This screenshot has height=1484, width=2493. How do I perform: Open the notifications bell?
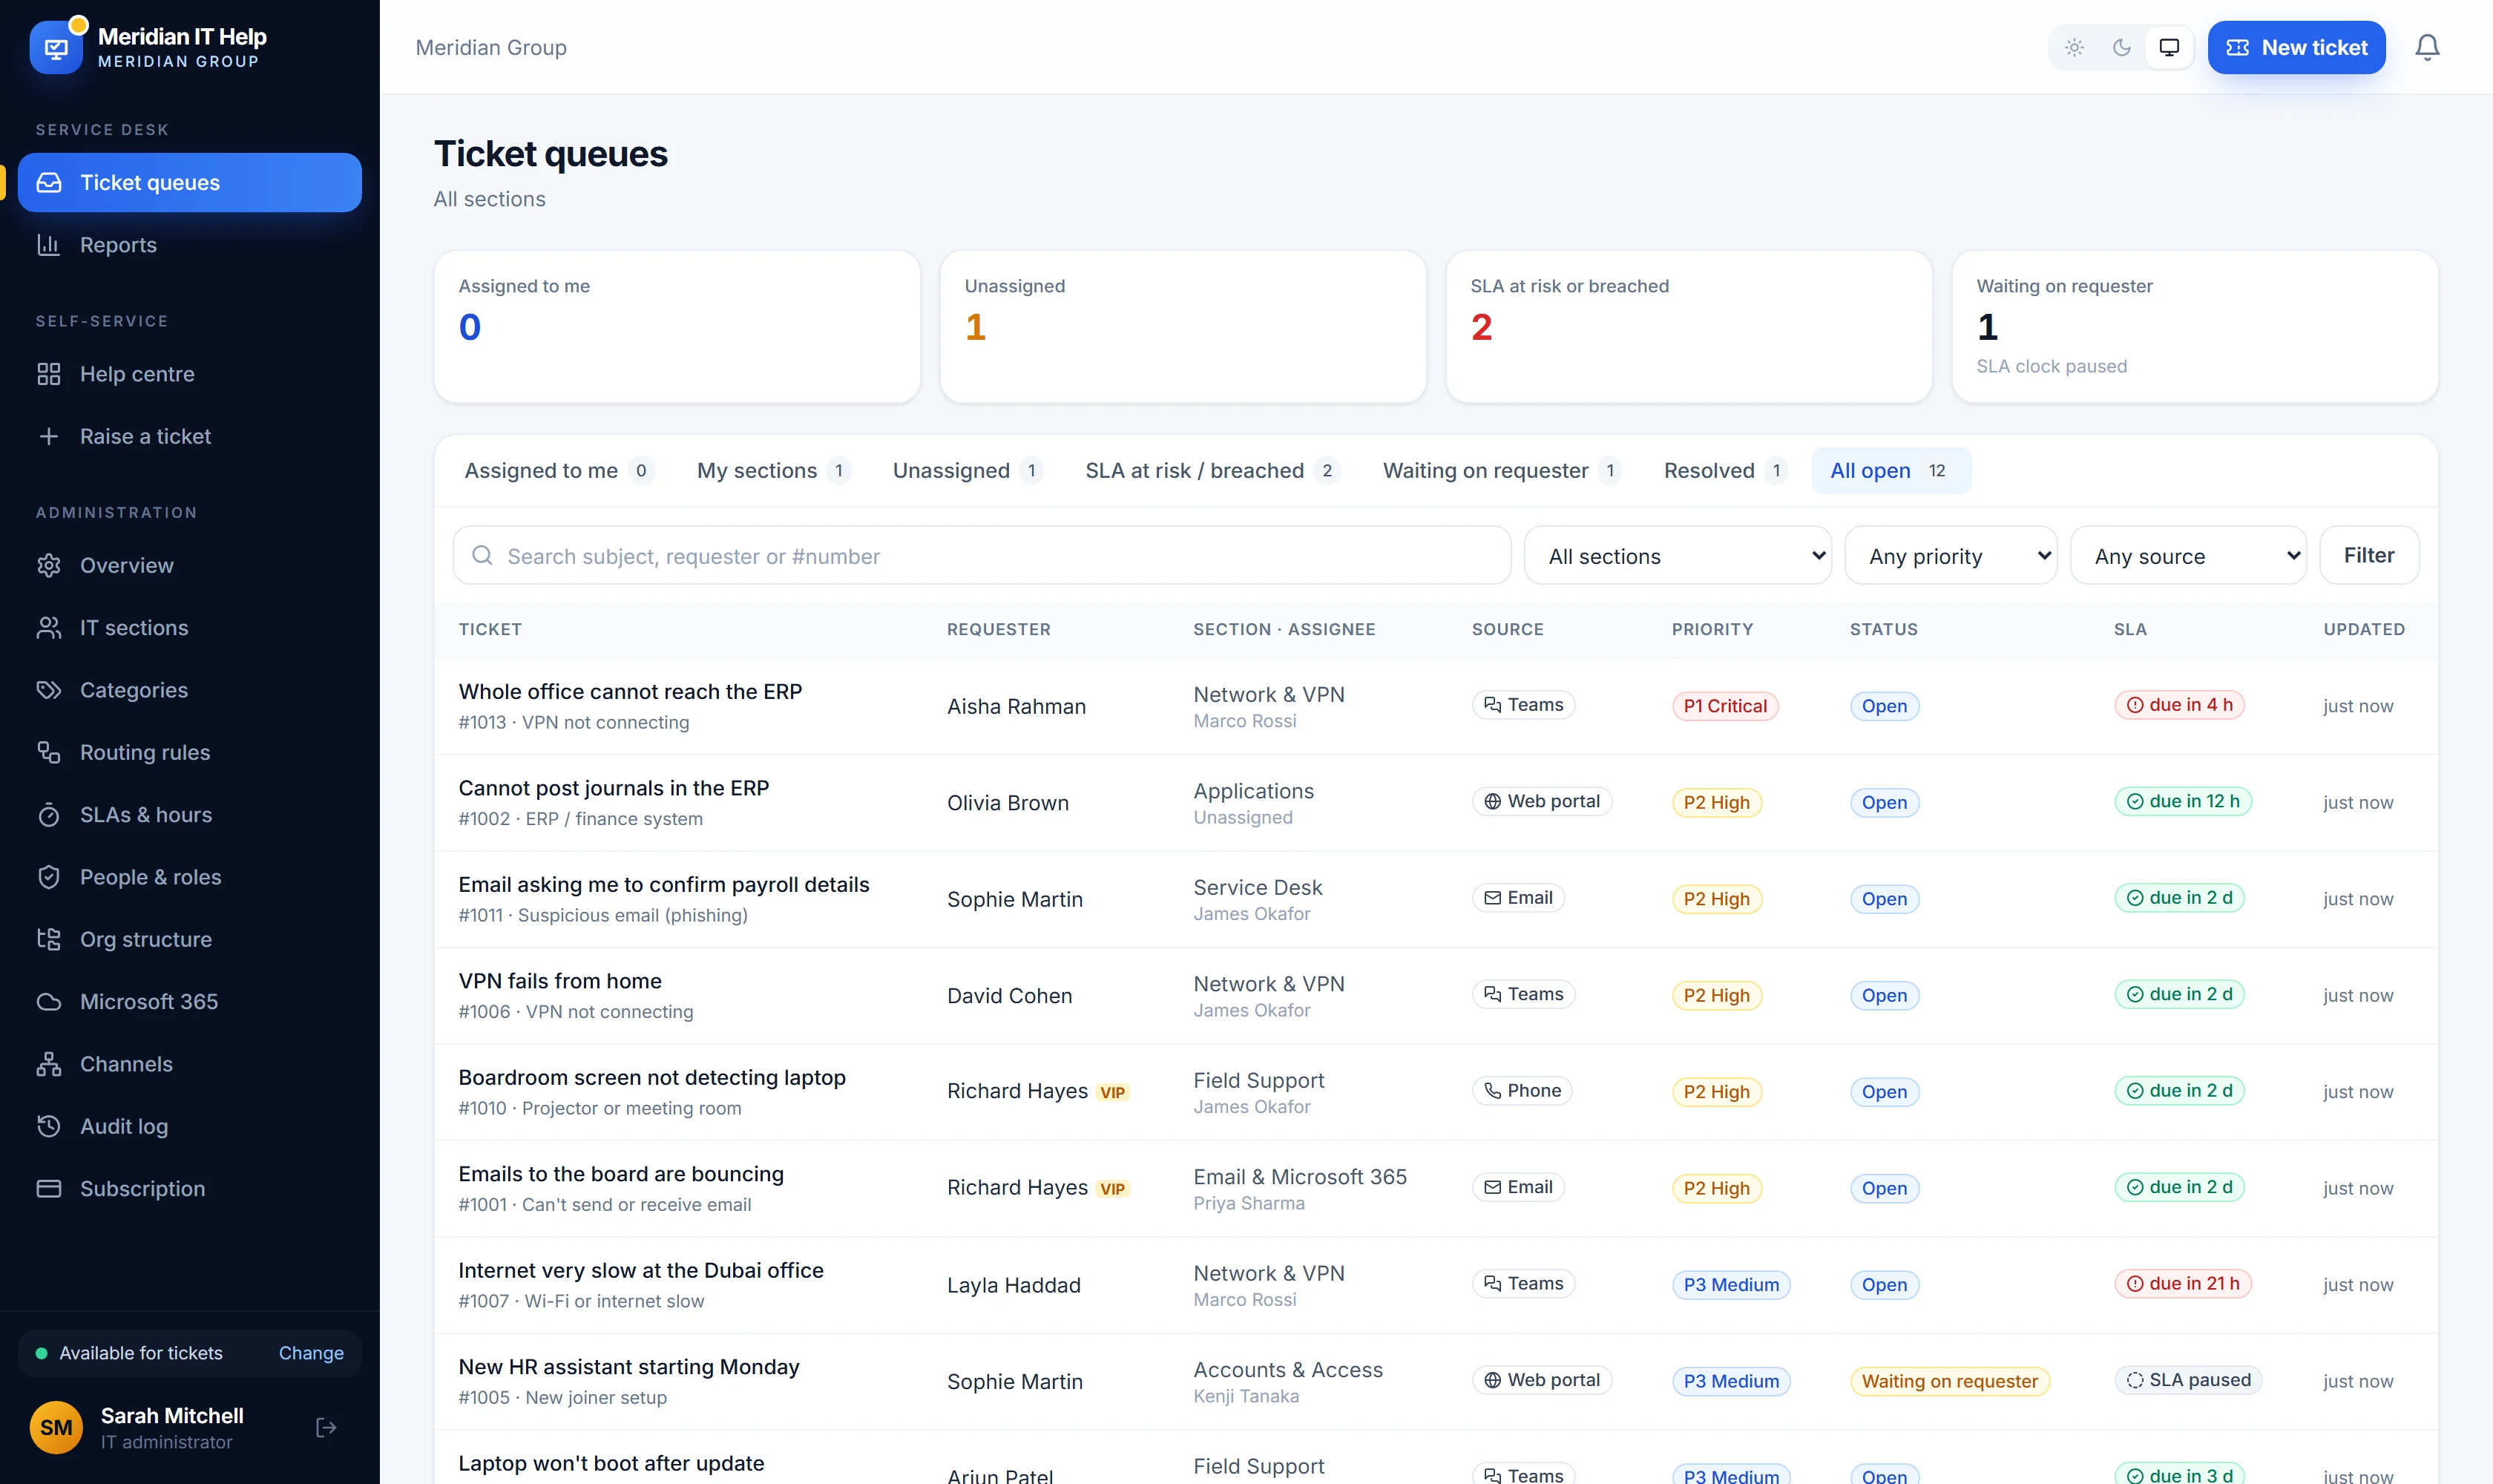2427,47
